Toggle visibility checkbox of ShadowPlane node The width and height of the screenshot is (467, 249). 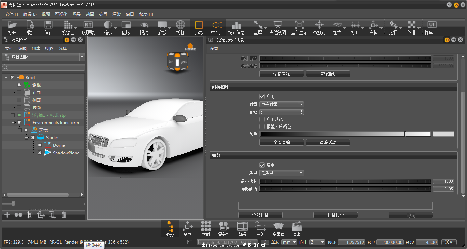tap(40, 153)
